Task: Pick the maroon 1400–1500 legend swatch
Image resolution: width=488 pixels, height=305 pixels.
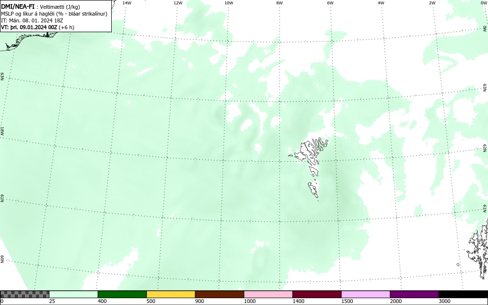Action: tap(317, 294)
